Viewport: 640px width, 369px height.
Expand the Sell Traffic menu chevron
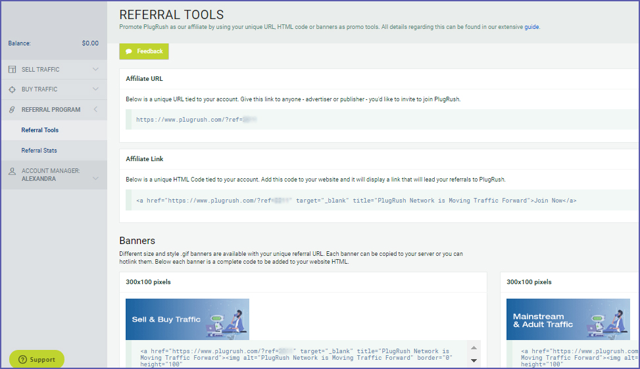click(95, 69)
